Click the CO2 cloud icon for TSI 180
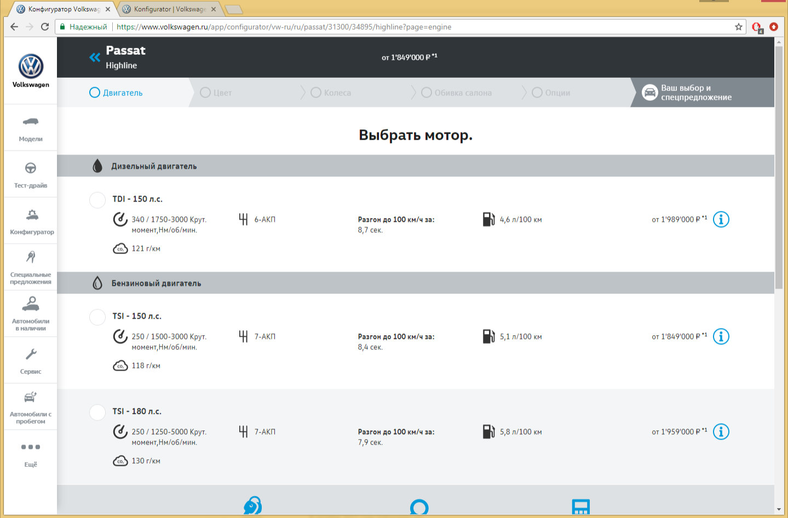This screenshot has height=518, width=788. coord(120,461)
